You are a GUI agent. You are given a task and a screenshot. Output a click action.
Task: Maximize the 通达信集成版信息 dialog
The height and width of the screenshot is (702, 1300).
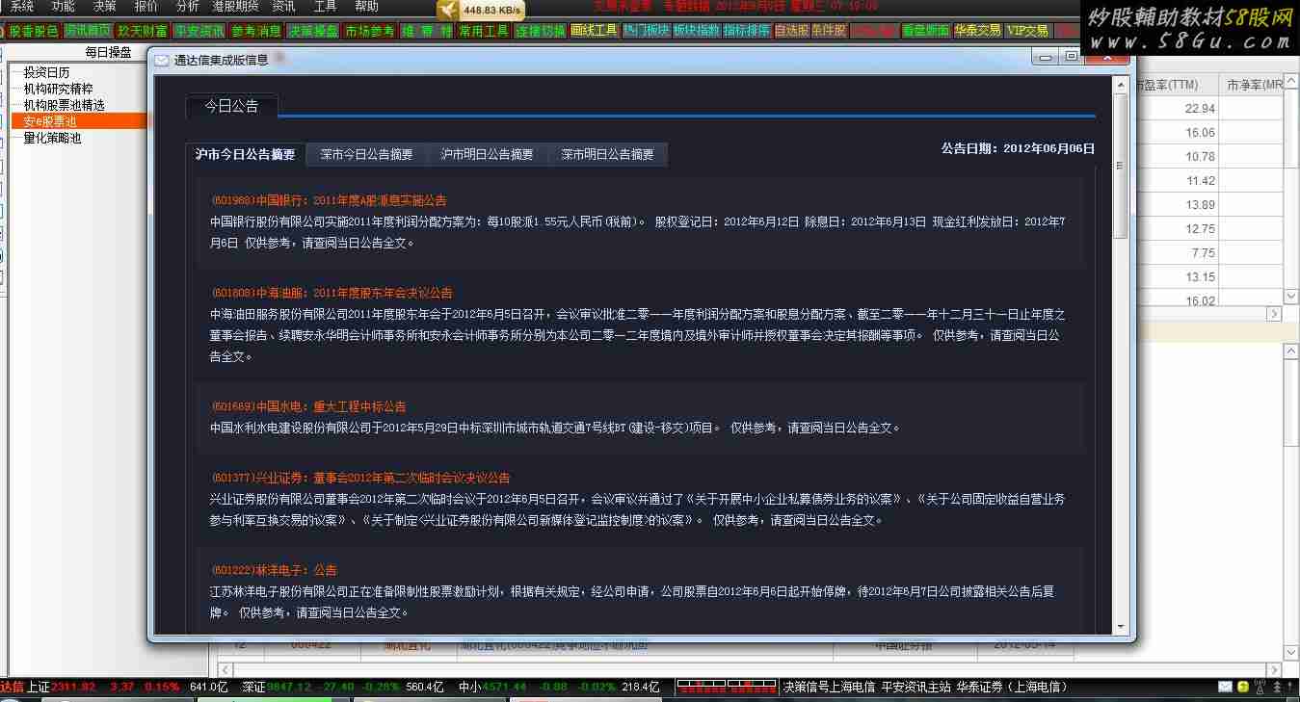(1074, 57)
